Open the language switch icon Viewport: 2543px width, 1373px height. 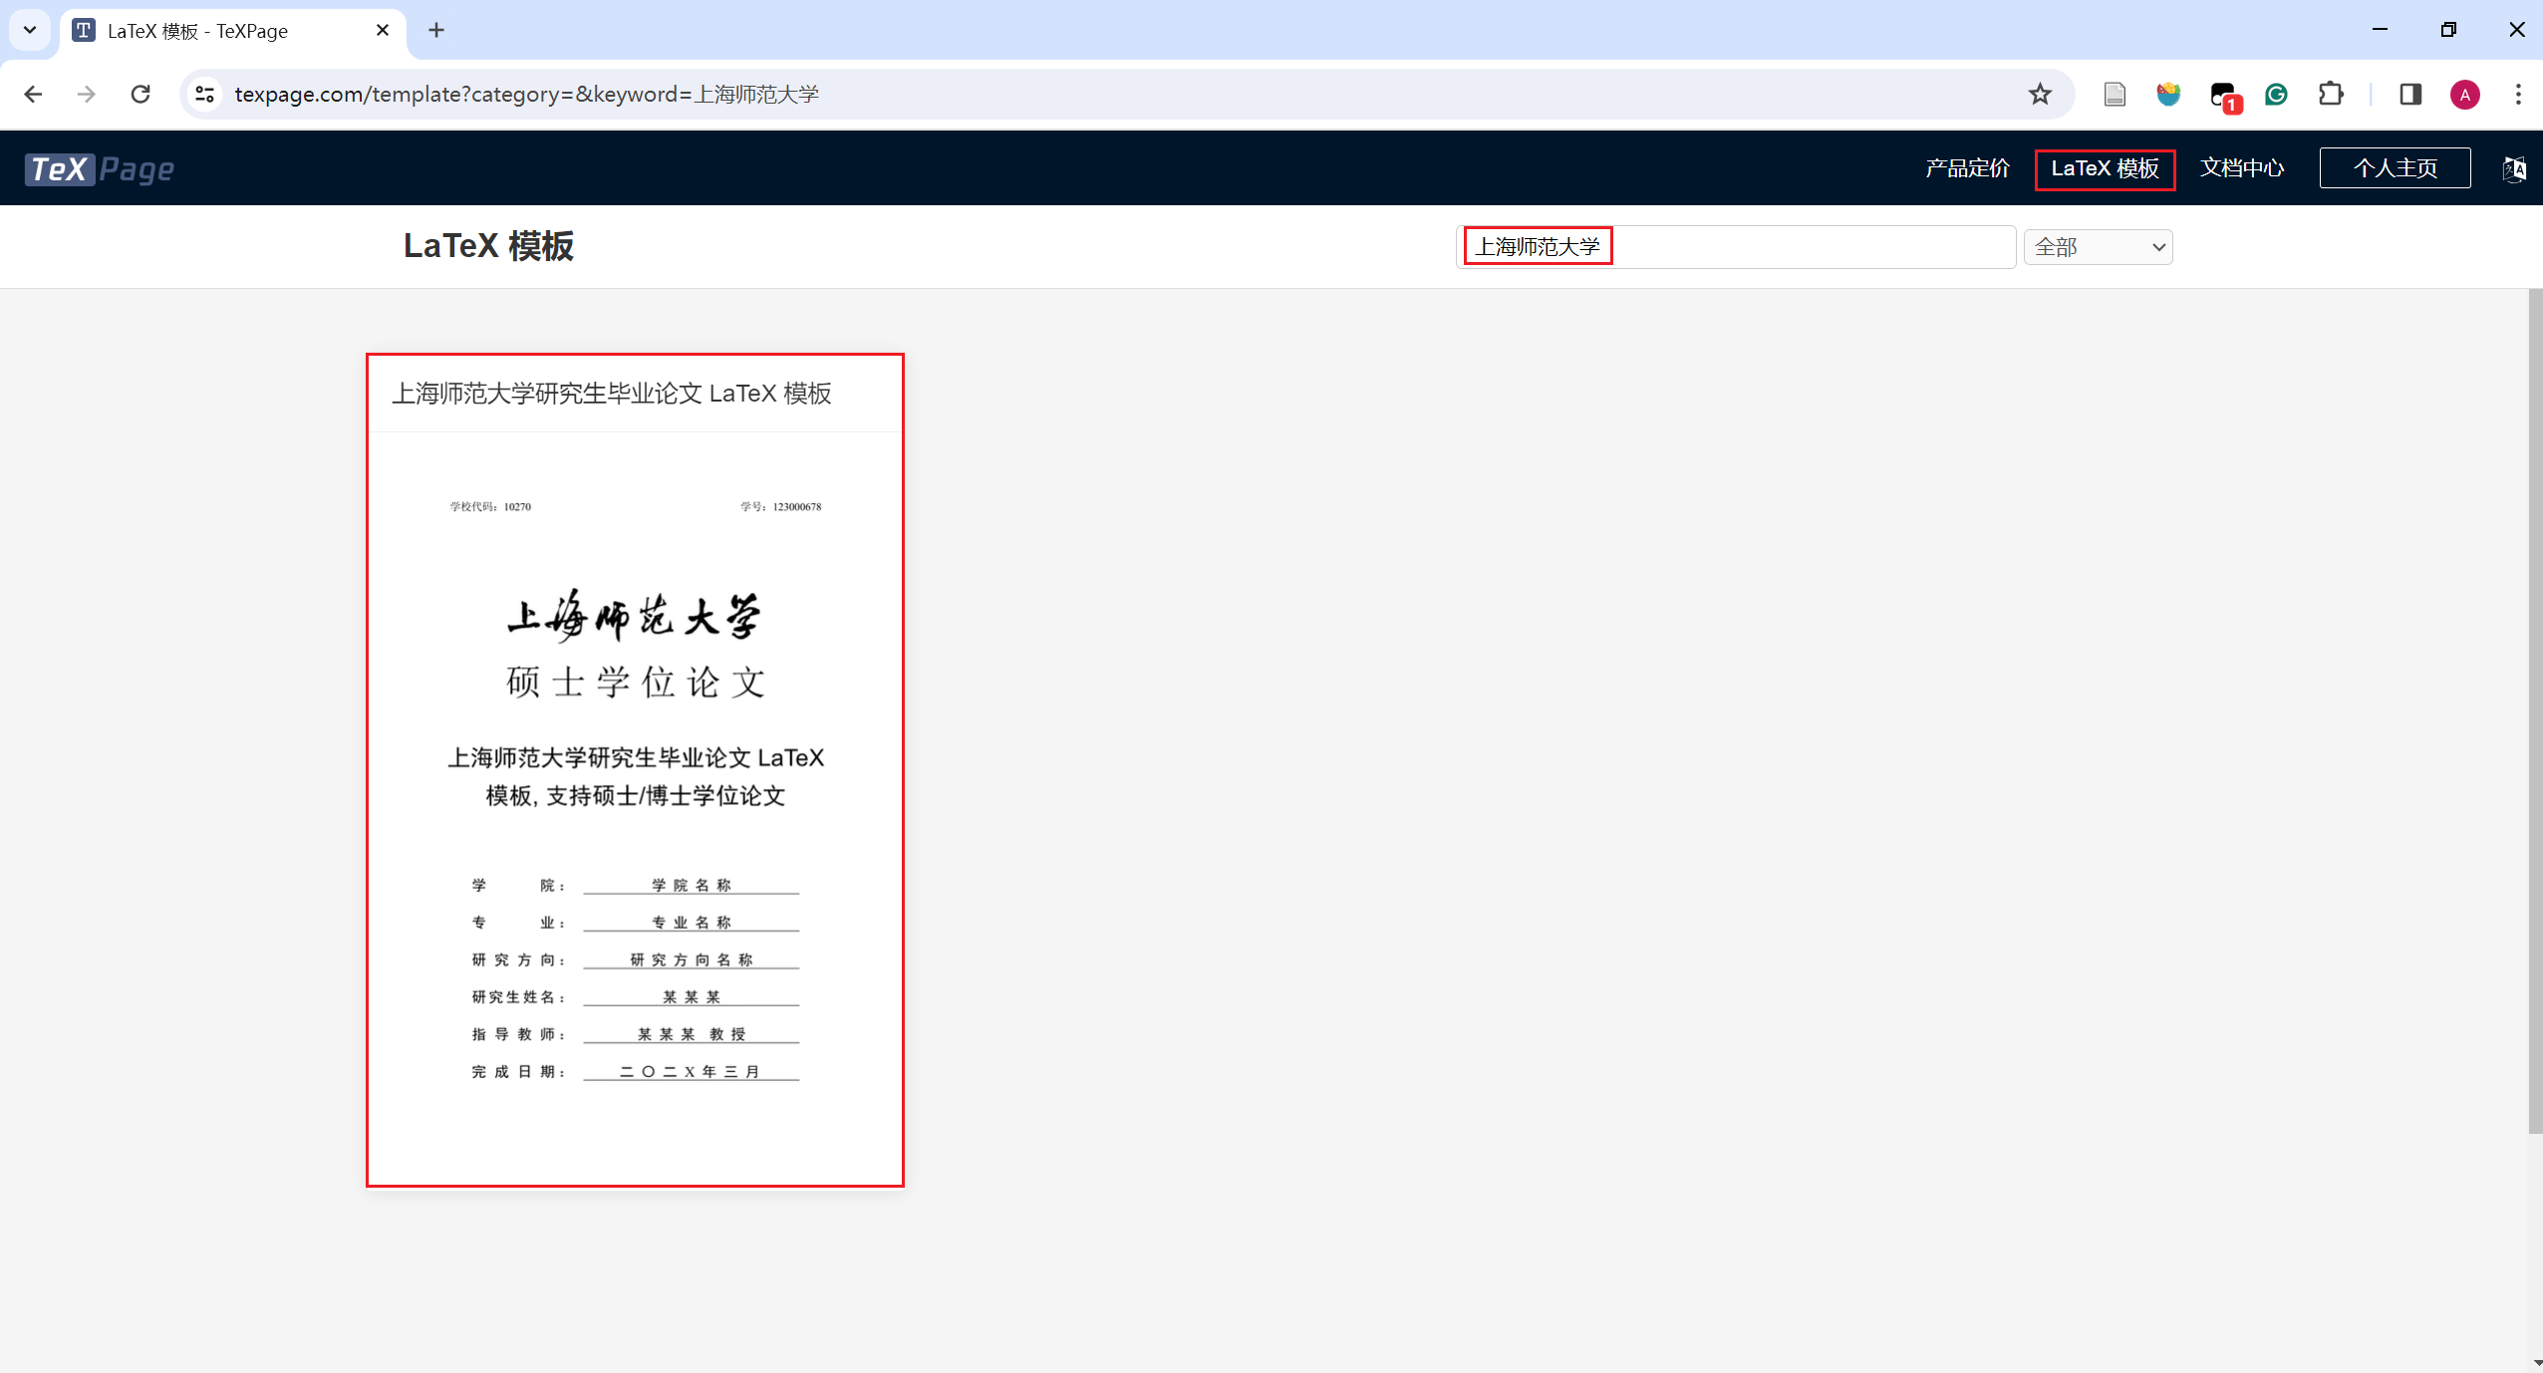point(2514,168)
